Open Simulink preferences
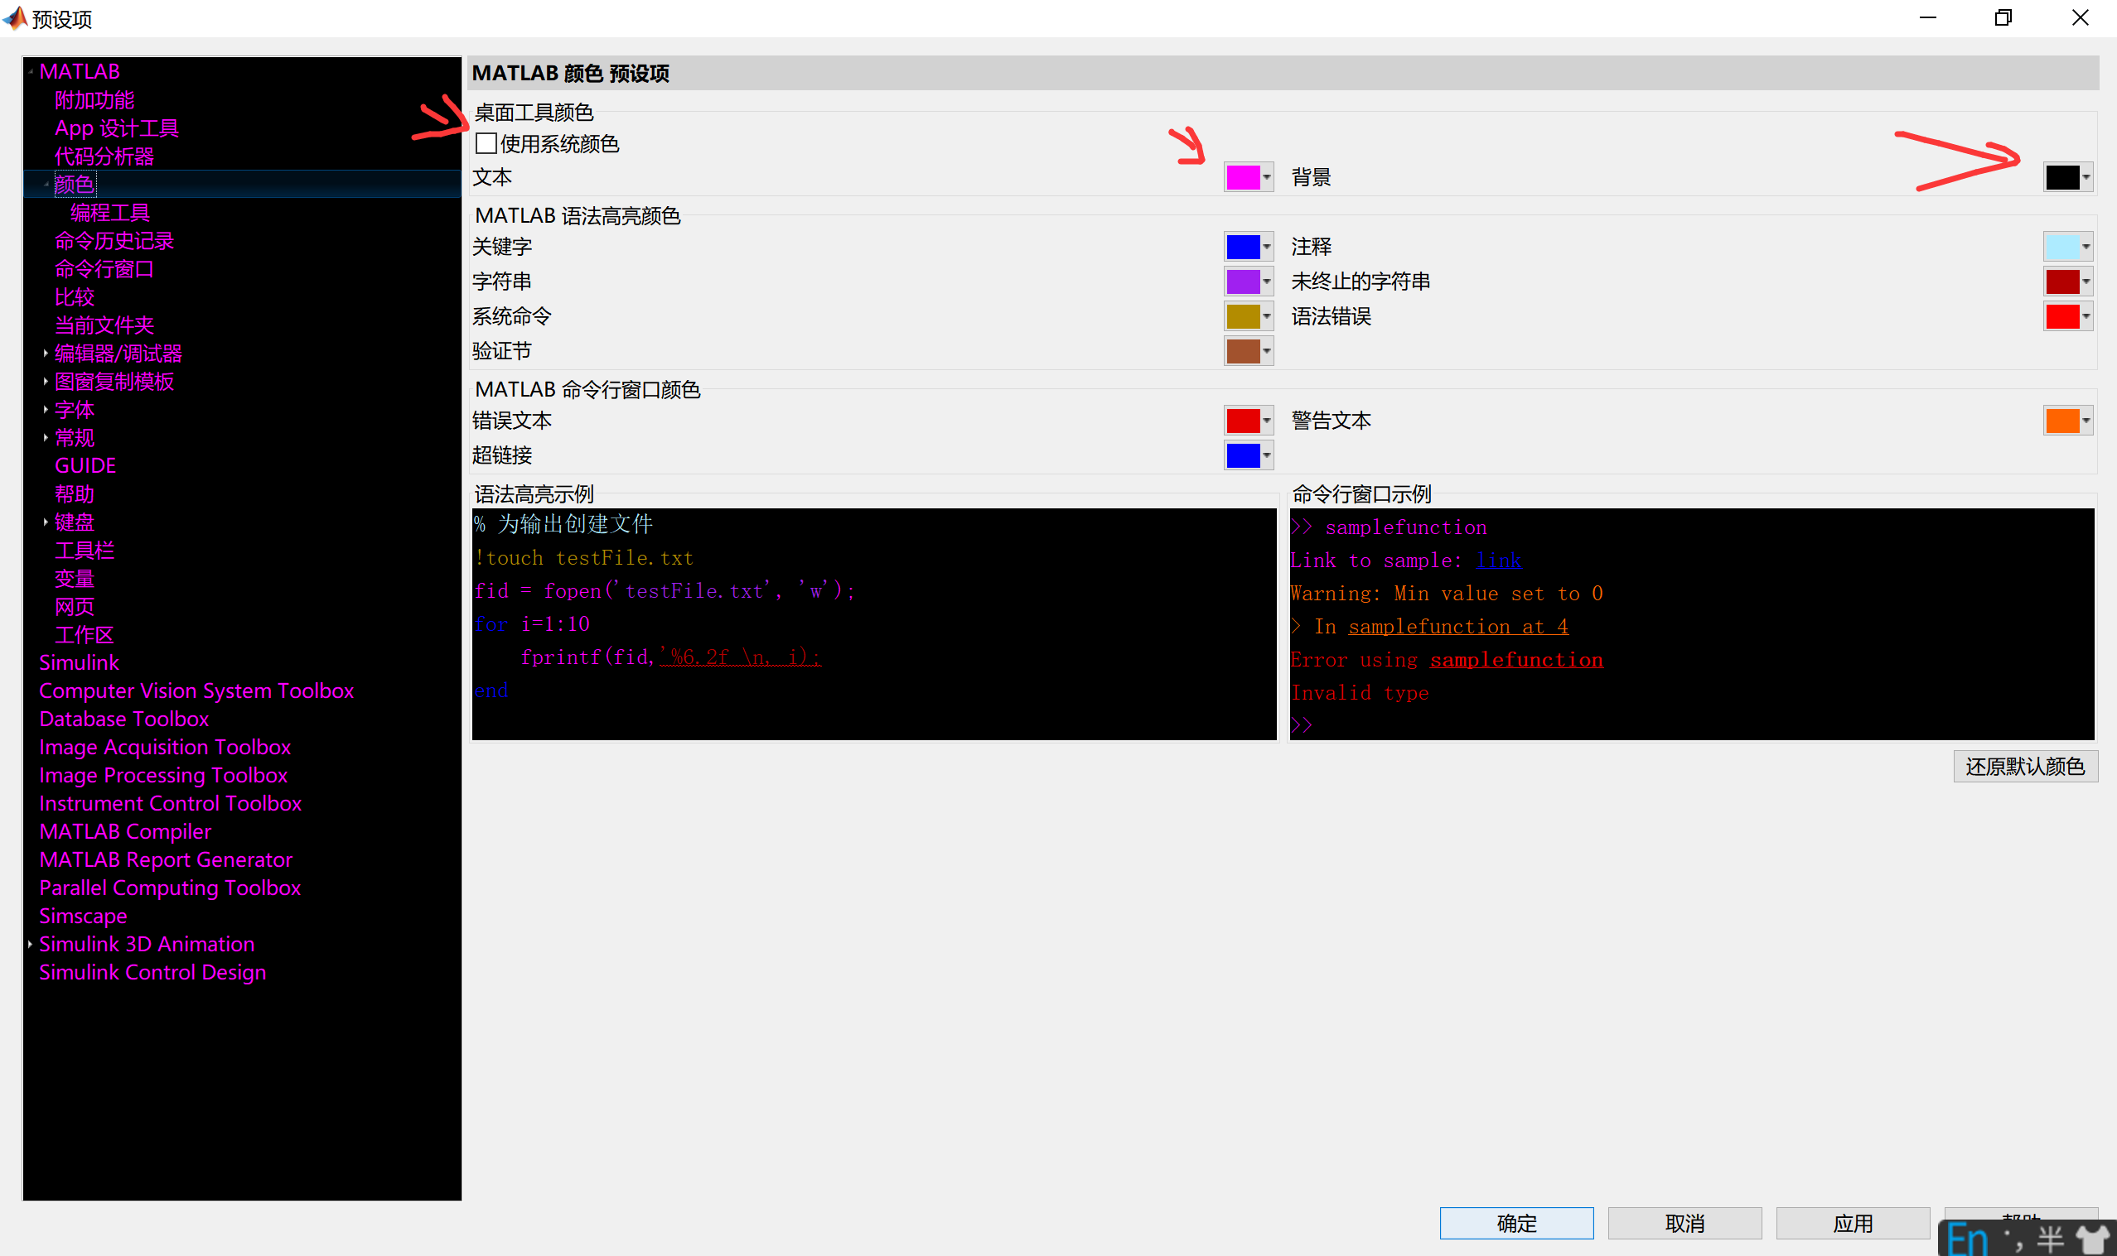Viewport: 2117px width, 1256px height. tap(79, 662)
